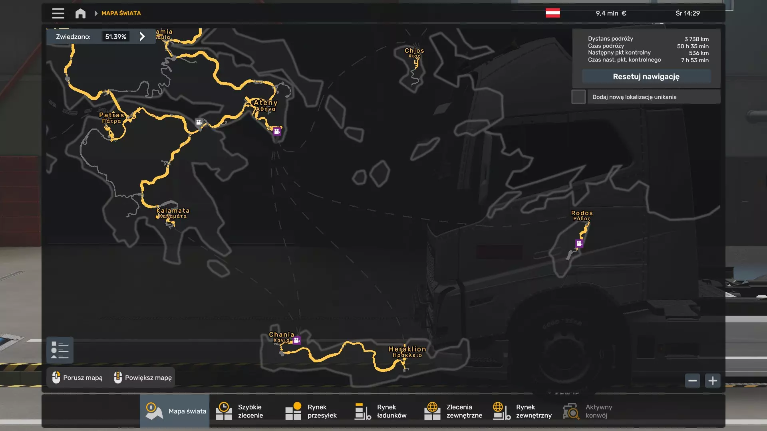
Task: Open the Szybkie zlecenie tab
Action: [x=243, y=411]
